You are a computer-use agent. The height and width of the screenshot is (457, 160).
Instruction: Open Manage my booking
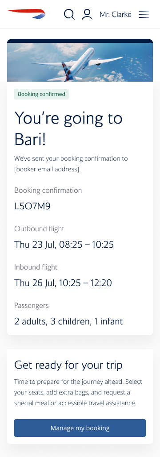click(80, 428)
